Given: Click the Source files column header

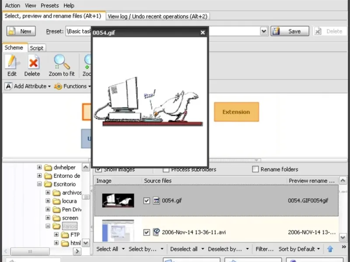Looking at the screenshot, I should tap(157, 181).
